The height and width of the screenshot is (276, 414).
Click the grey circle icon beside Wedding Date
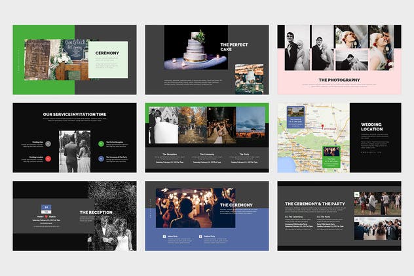pyautogui.click(x=48, y=144)
